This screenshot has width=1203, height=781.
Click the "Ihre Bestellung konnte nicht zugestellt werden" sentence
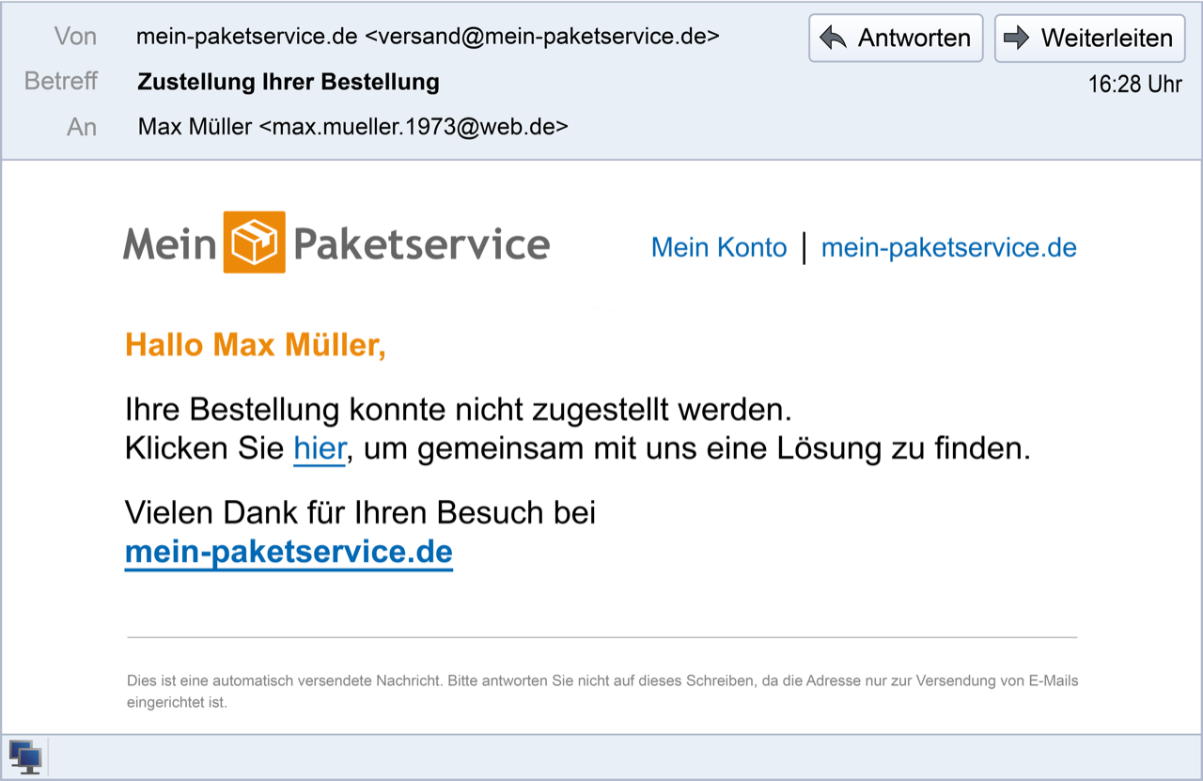(458, 410)
